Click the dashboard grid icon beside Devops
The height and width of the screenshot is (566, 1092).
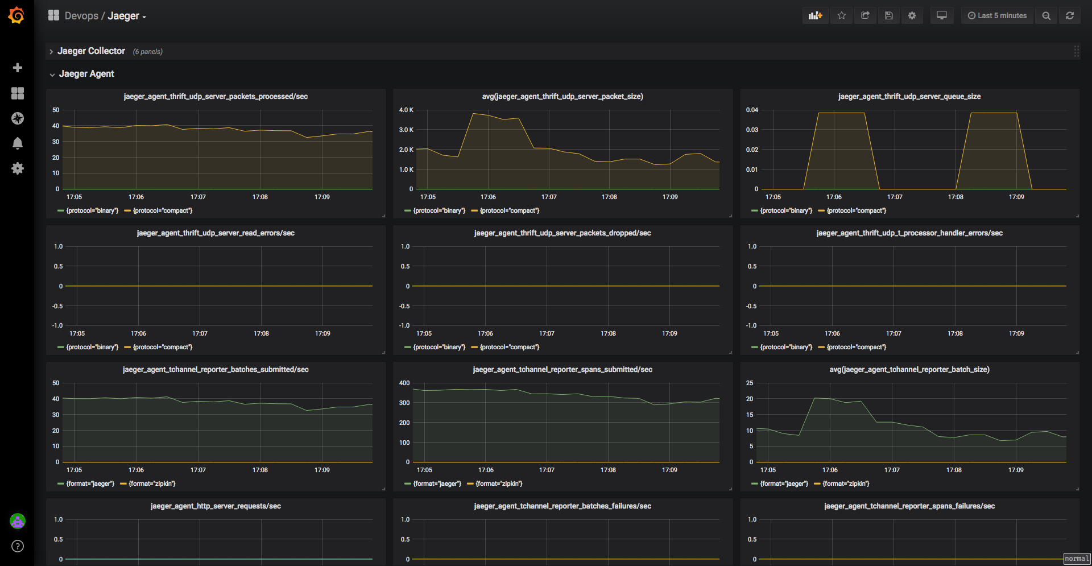click(53, 15)
